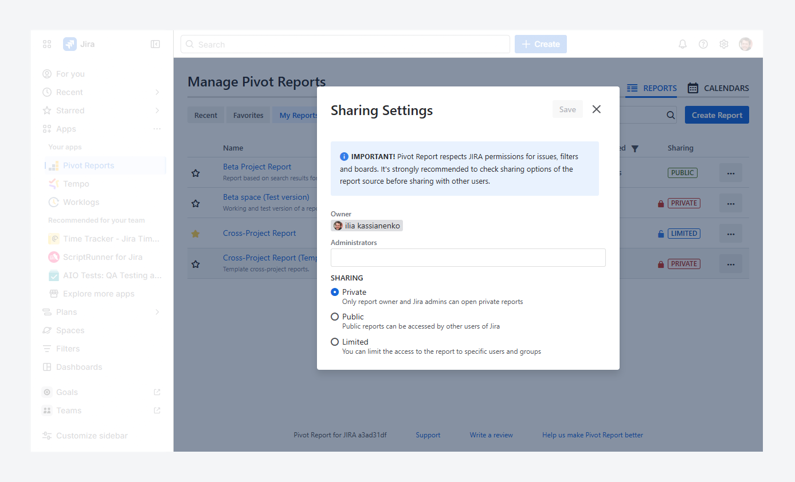The image size is (795, 482).
Task: Open the notifications bell
Action: [683, 44]
